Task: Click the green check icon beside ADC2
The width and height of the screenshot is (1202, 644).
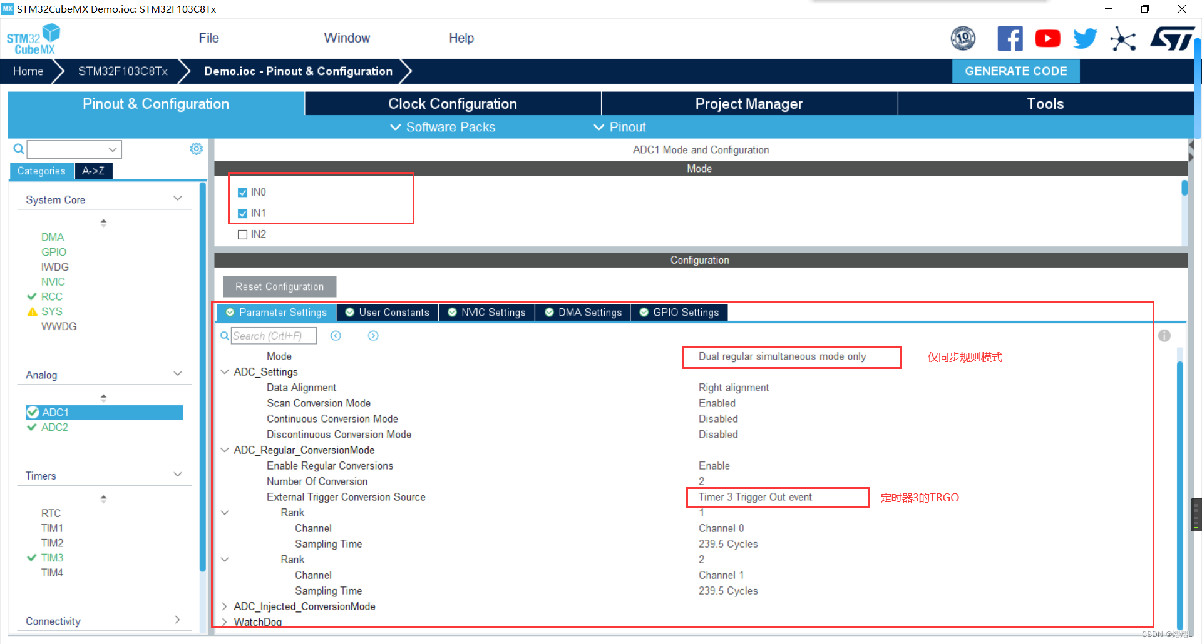Action: click(x=32, y=427)
